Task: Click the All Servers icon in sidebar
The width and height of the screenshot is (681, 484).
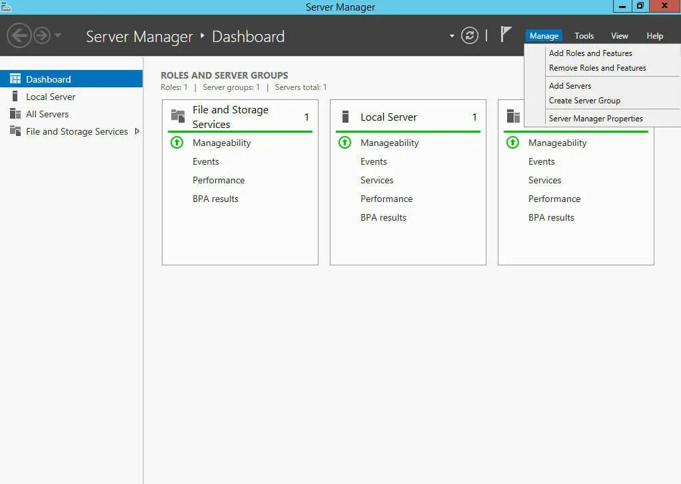Action: tap(15, 113)
